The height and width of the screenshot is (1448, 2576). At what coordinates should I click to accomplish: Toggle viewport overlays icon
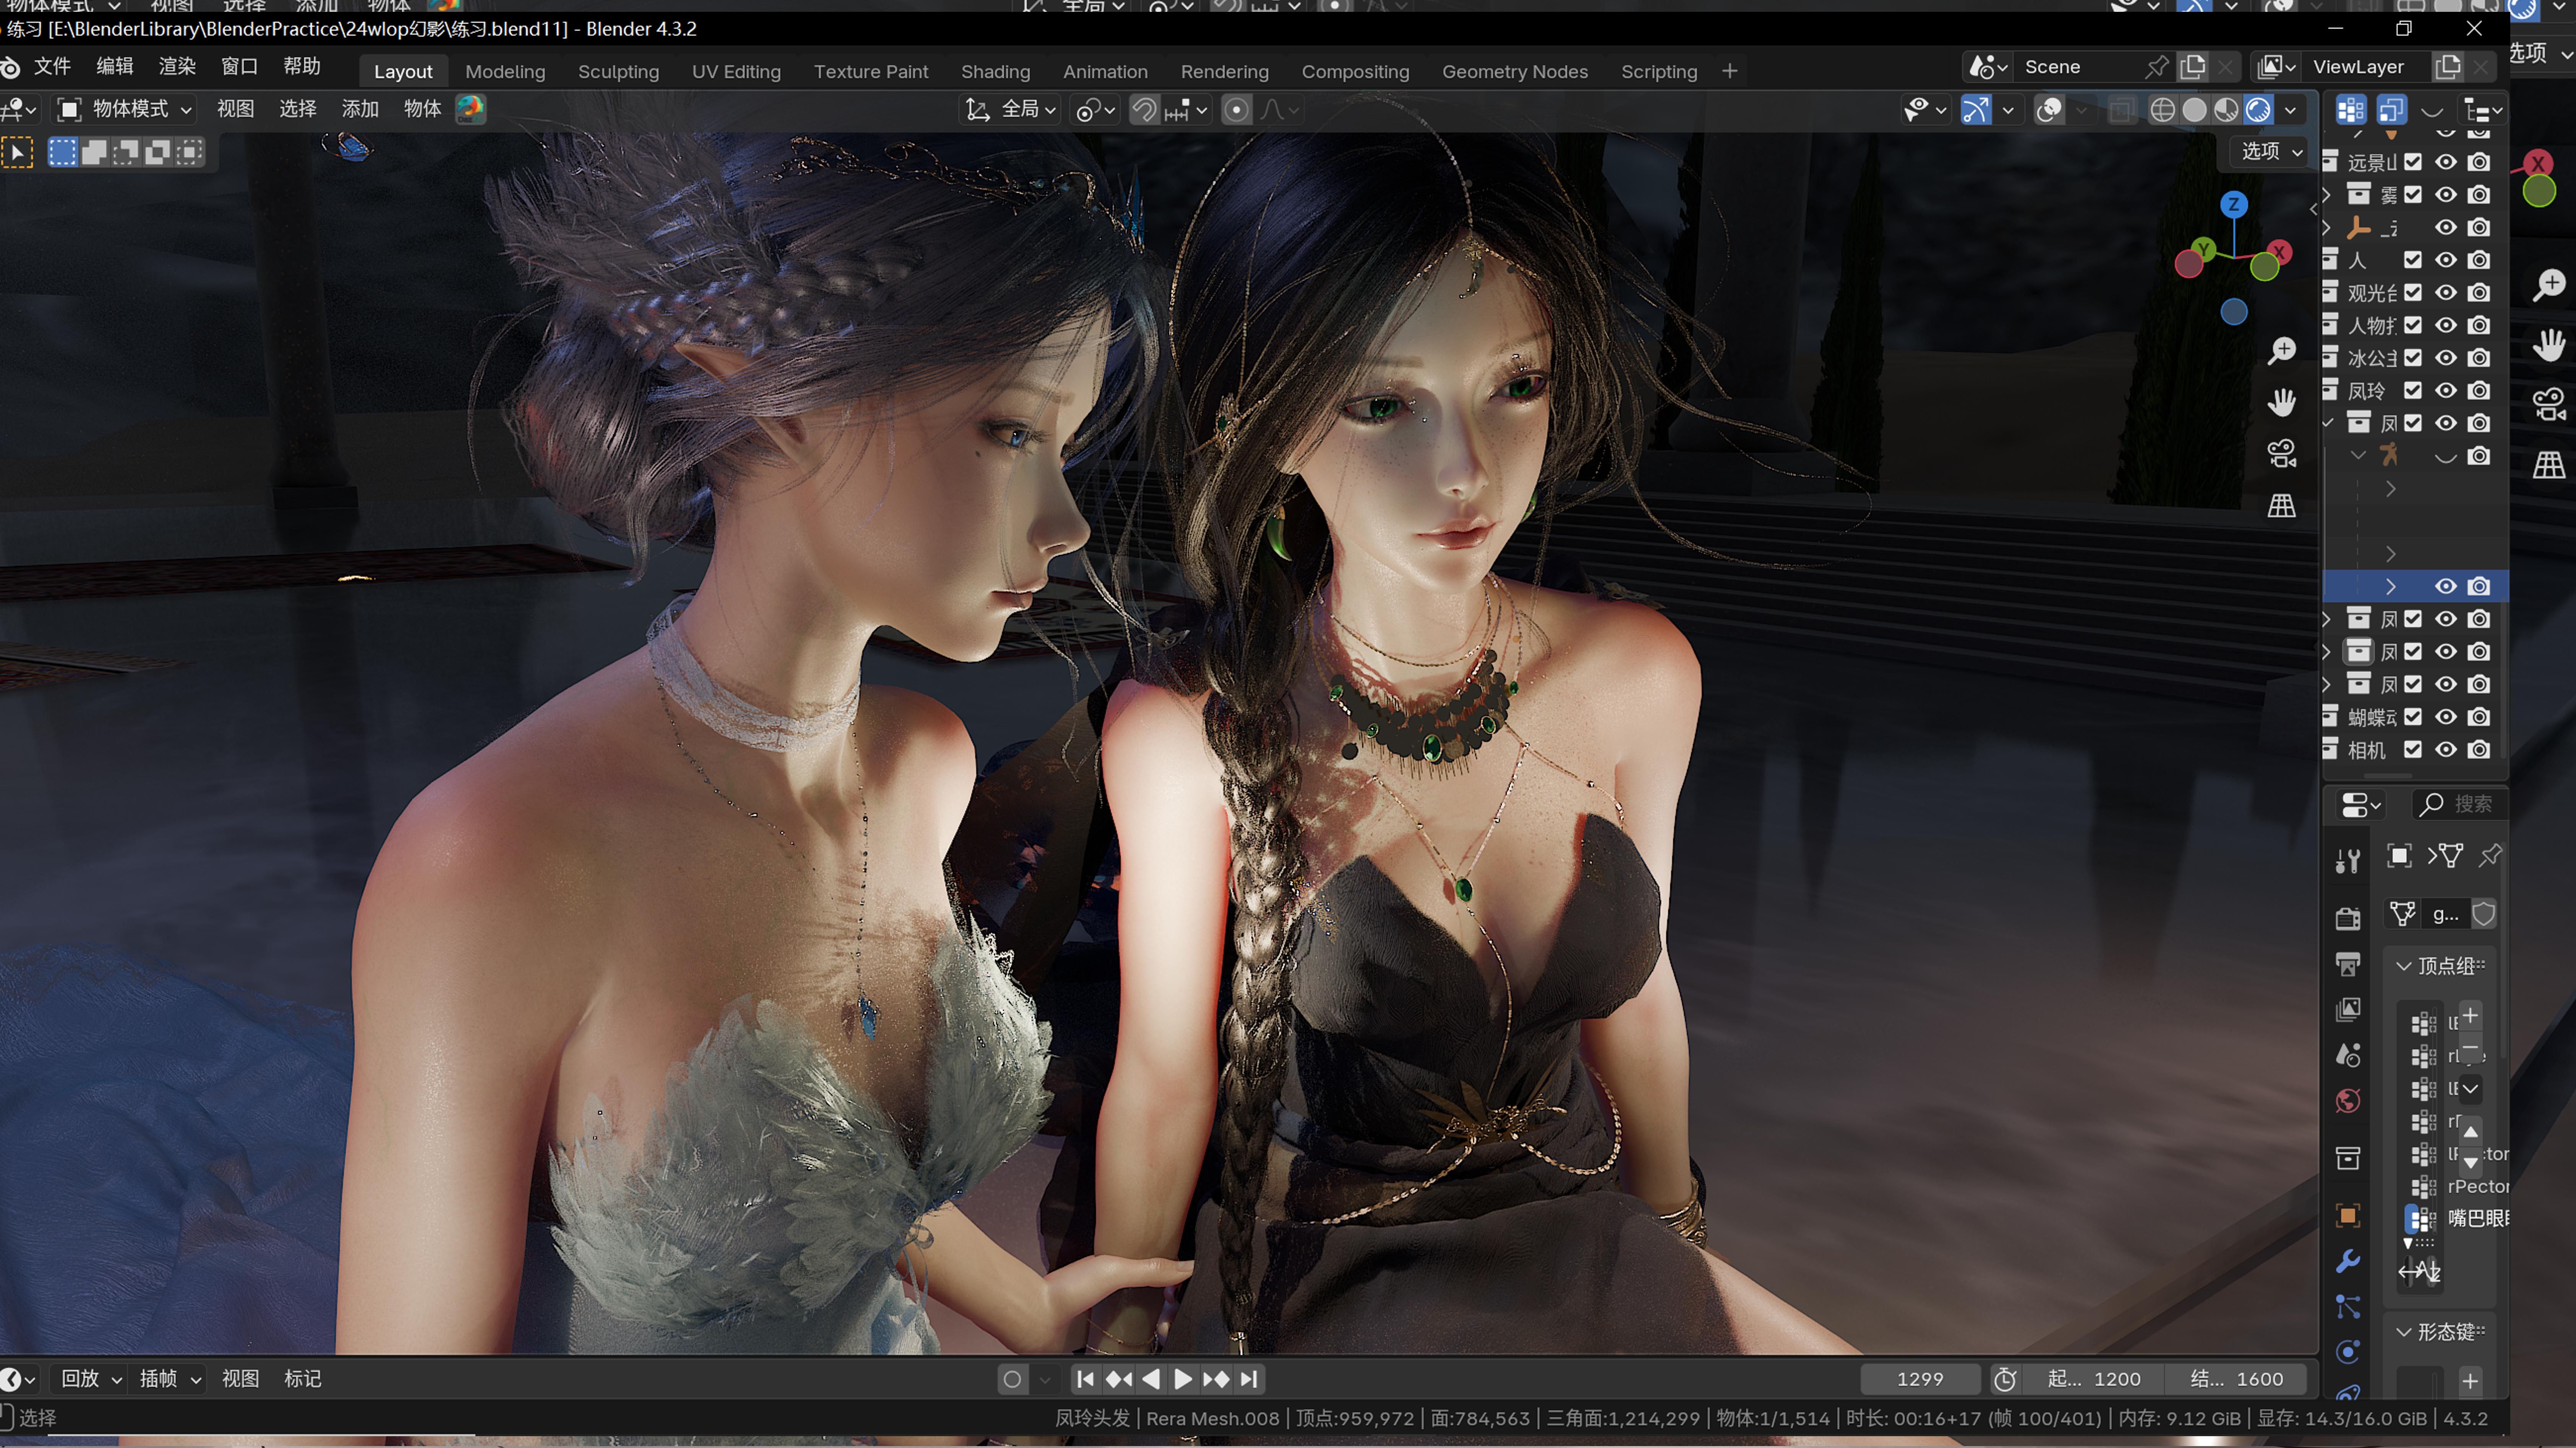[x=2049, y=110]
